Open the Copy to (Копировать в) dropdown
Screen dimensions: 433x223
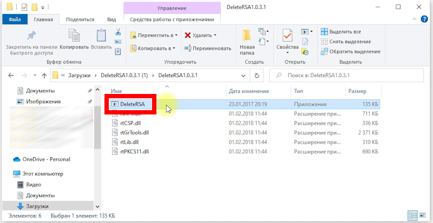point(155,48)
